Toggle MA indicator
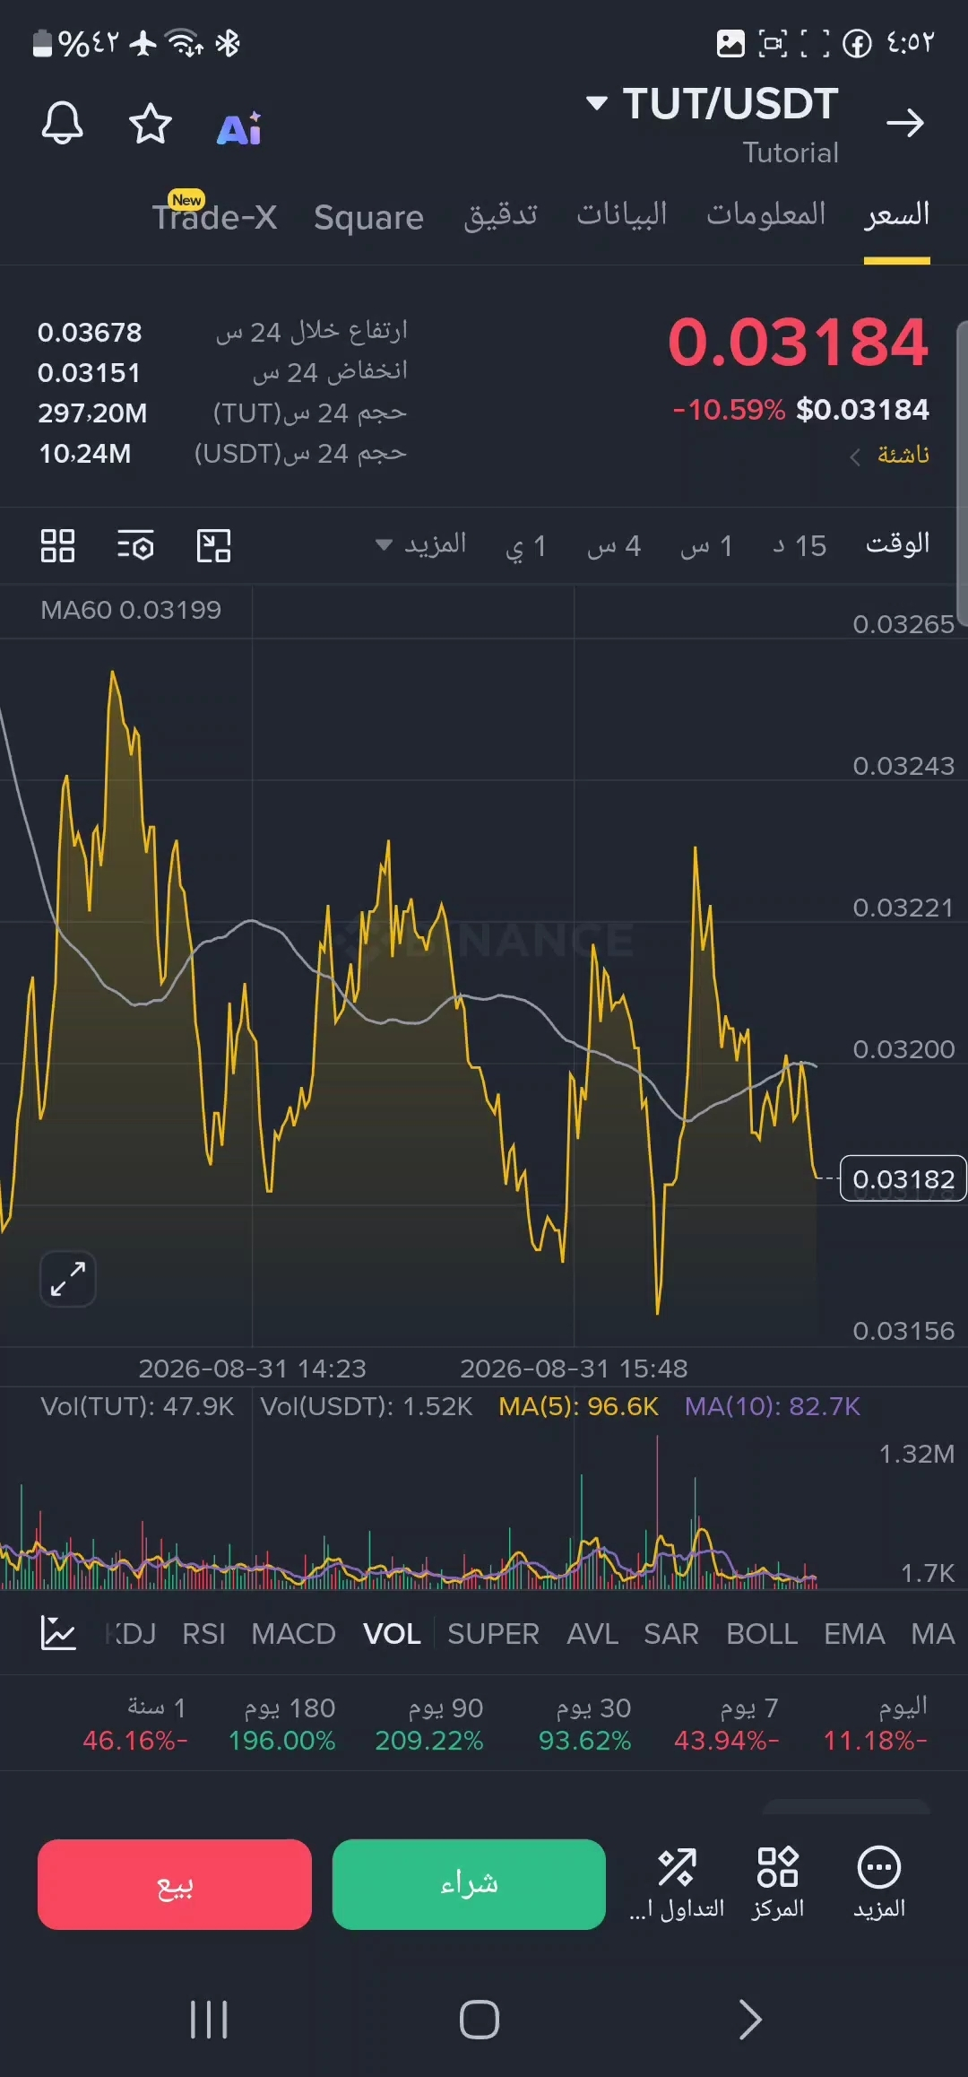The width and height of the screenshot is (968, 2077). [933, 1634]
